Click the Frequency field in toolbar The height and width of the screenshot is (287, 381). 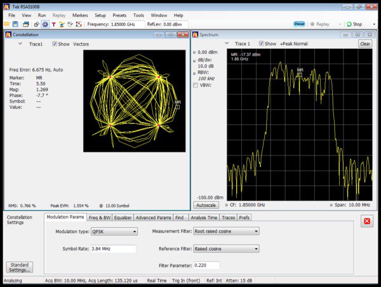124,24
